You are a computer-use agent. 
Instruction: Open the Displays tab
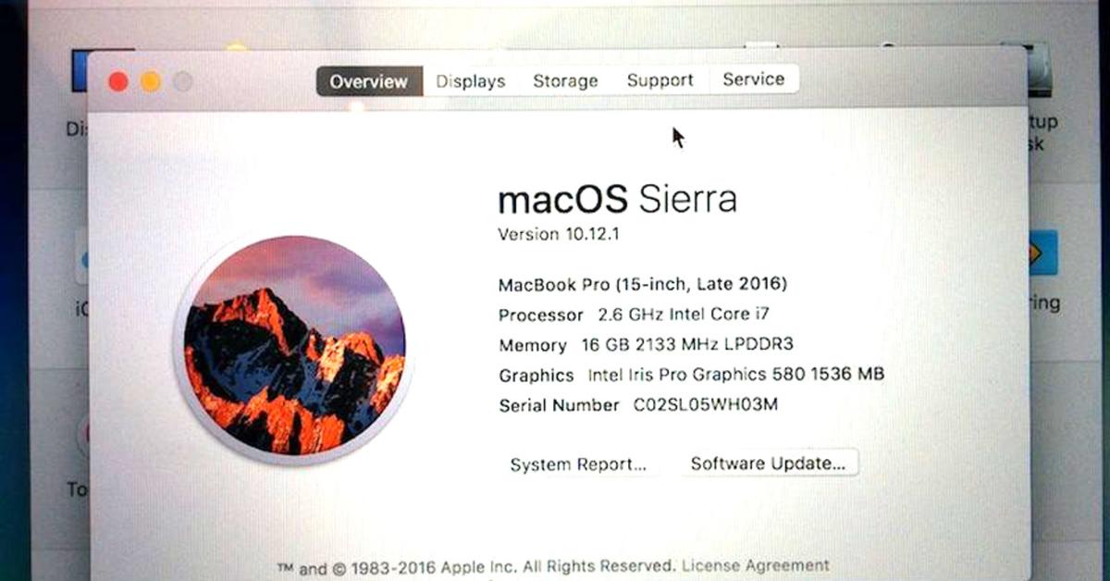pos(471,81)
